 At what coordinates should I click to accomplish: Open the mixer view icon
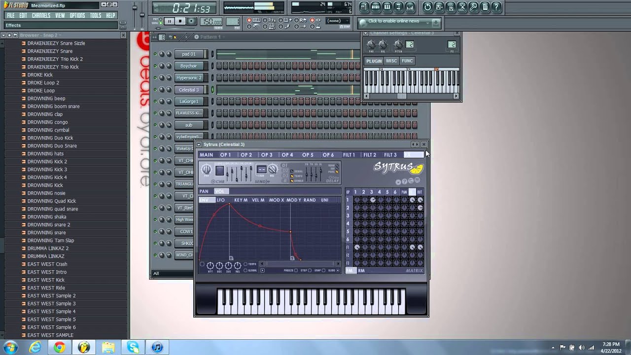point(410,7)
